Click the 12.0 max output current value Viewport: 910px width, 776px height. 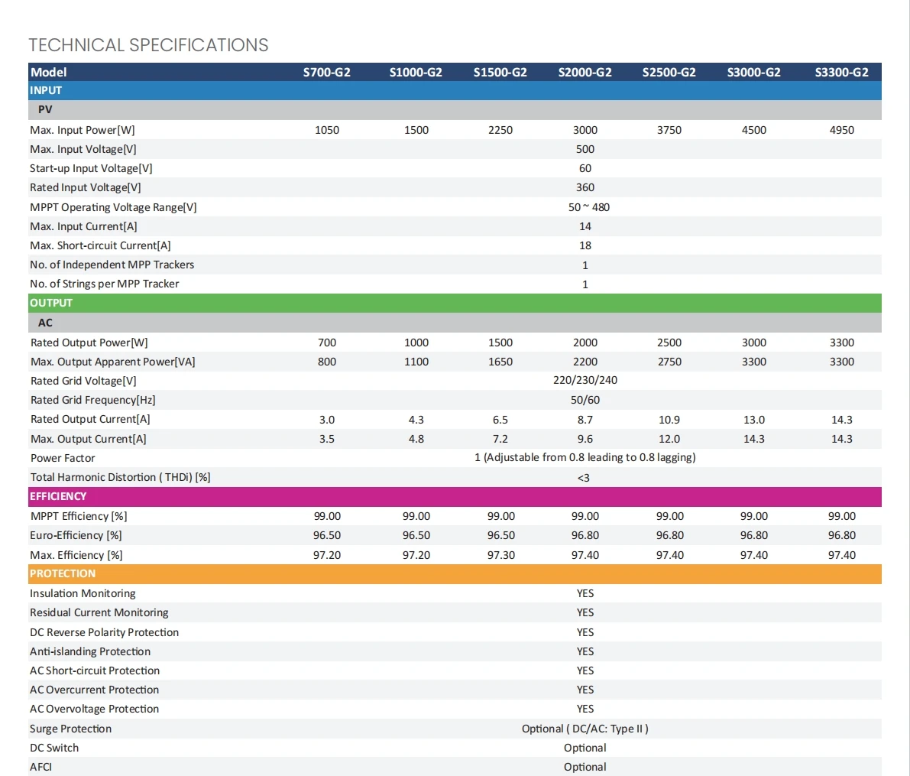[669, 439]
